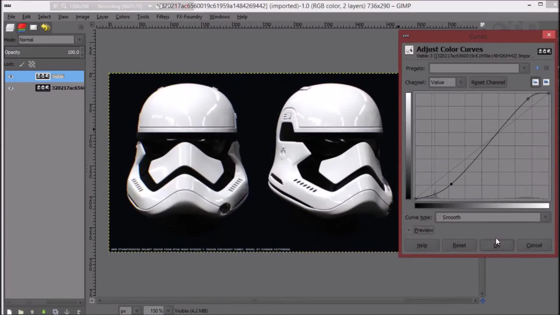Open the Edit menu

[x=26, y=17]
